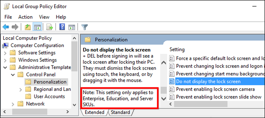Open the View menu
Image resolution: width=265 pixels, height=118 pixels.
pos(44,17)
